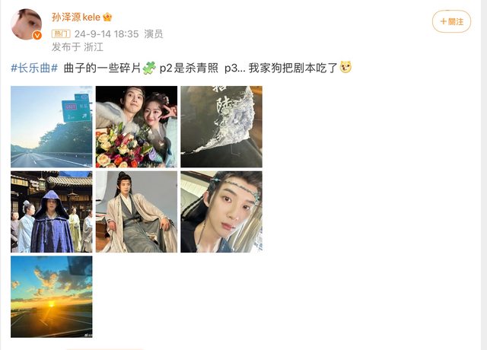The image size is (487, 350).
Task: Click the crown membership icon beside username
Action: (x=107, y=17)
